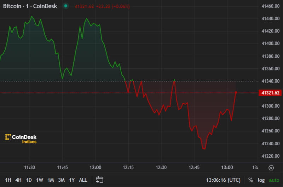Select the 1W time range
This screenshot has height=187, width=283.
pos(40,180)
